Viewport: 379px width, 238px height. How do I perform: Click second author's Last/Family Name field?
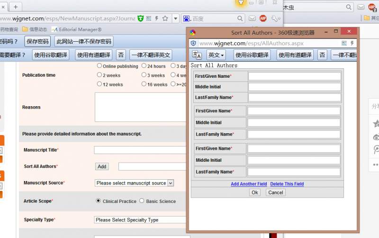point(294,134)
